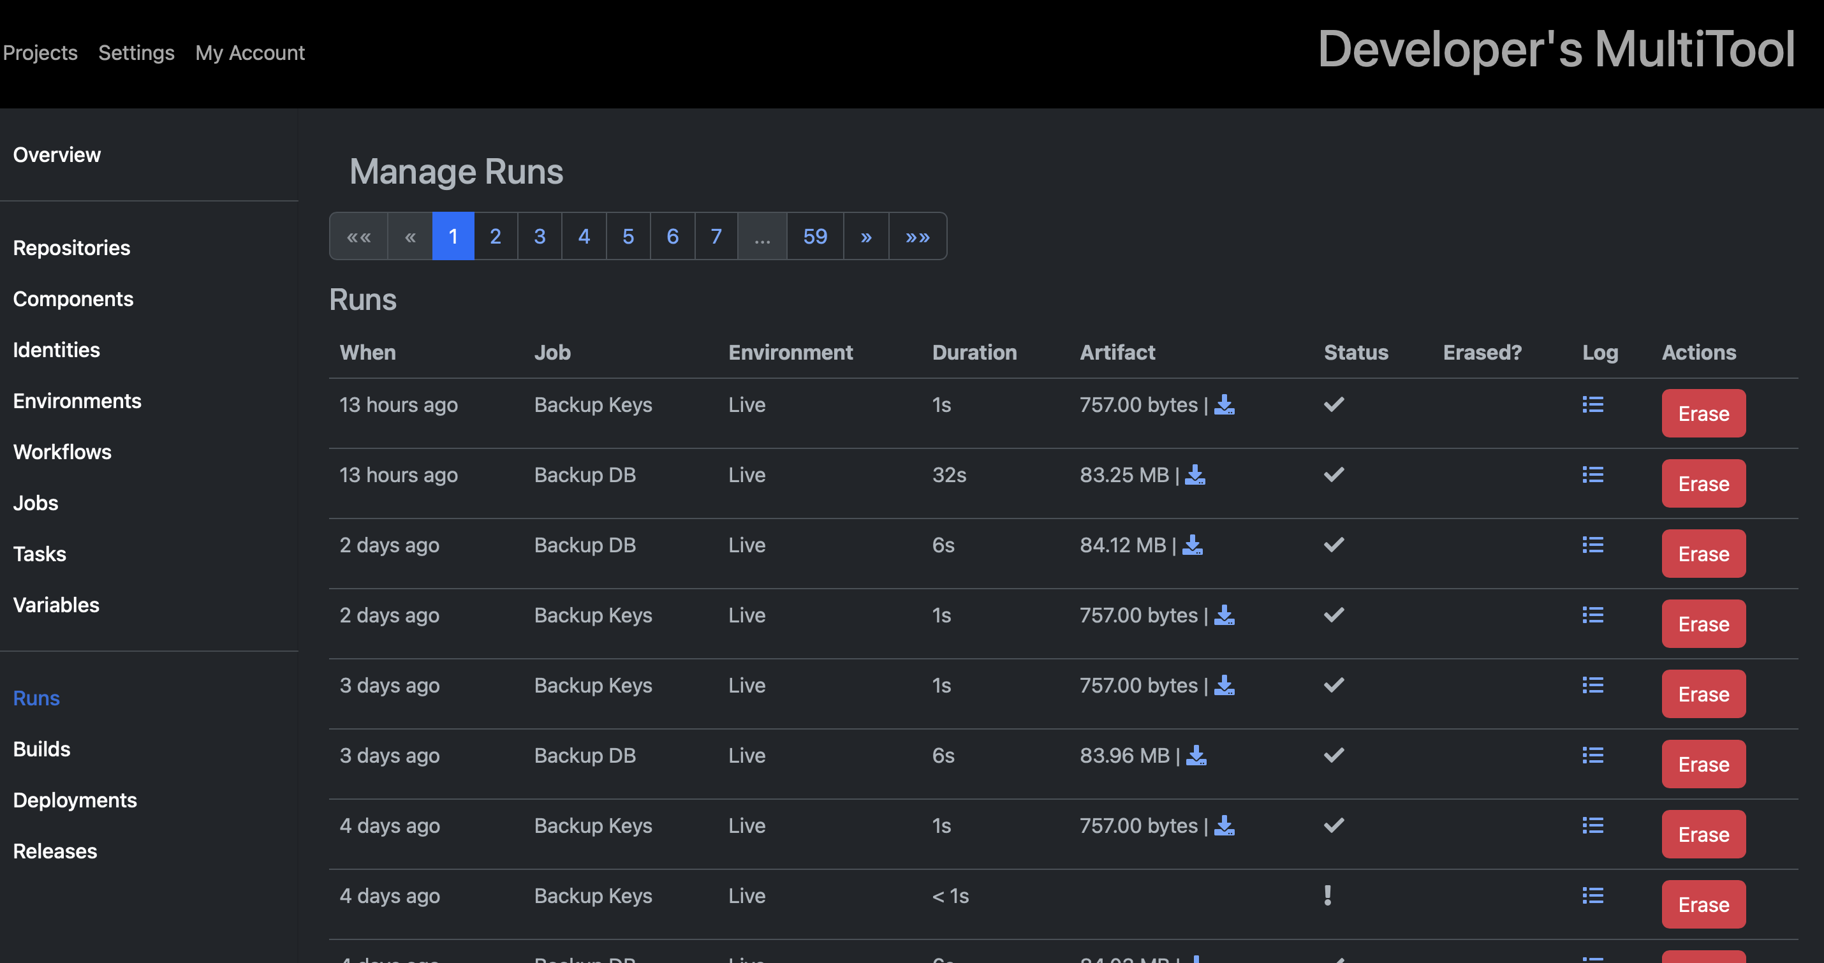Open log for 2 days ago Backup Keys run

click(x=1592, y=615)
